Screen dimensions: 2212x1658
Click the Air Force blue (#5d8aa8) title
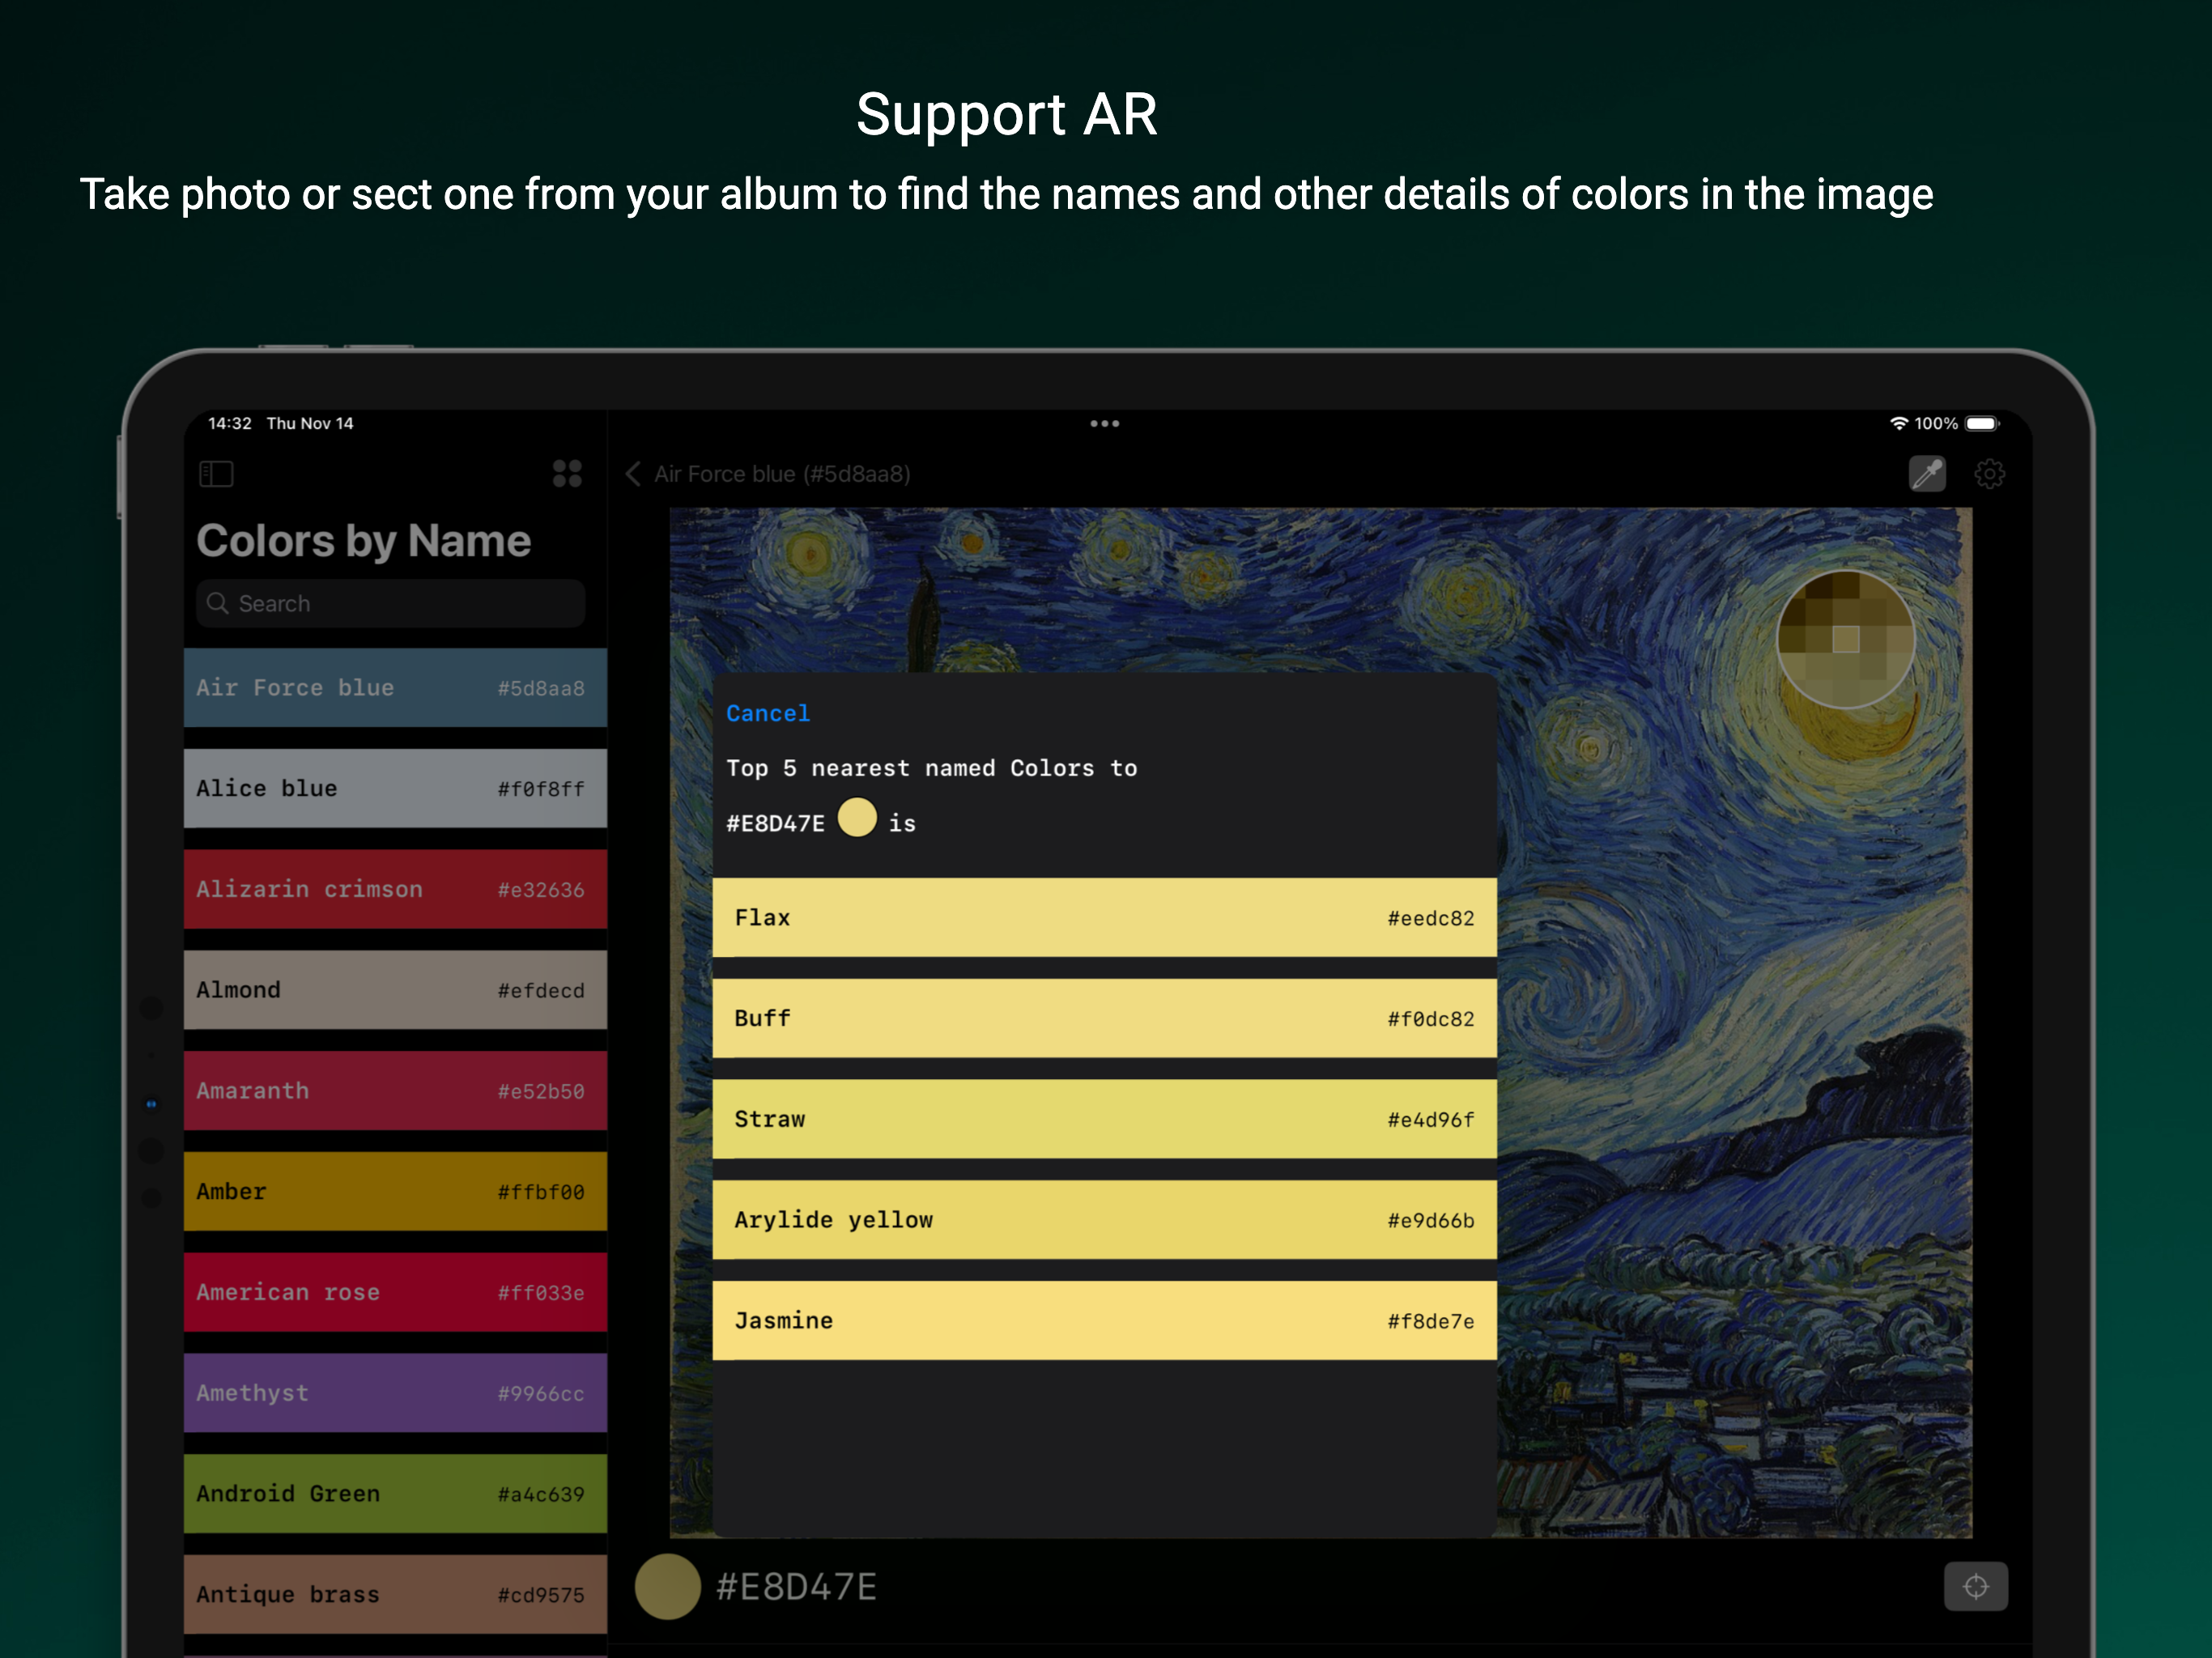[x=782, y=474]
